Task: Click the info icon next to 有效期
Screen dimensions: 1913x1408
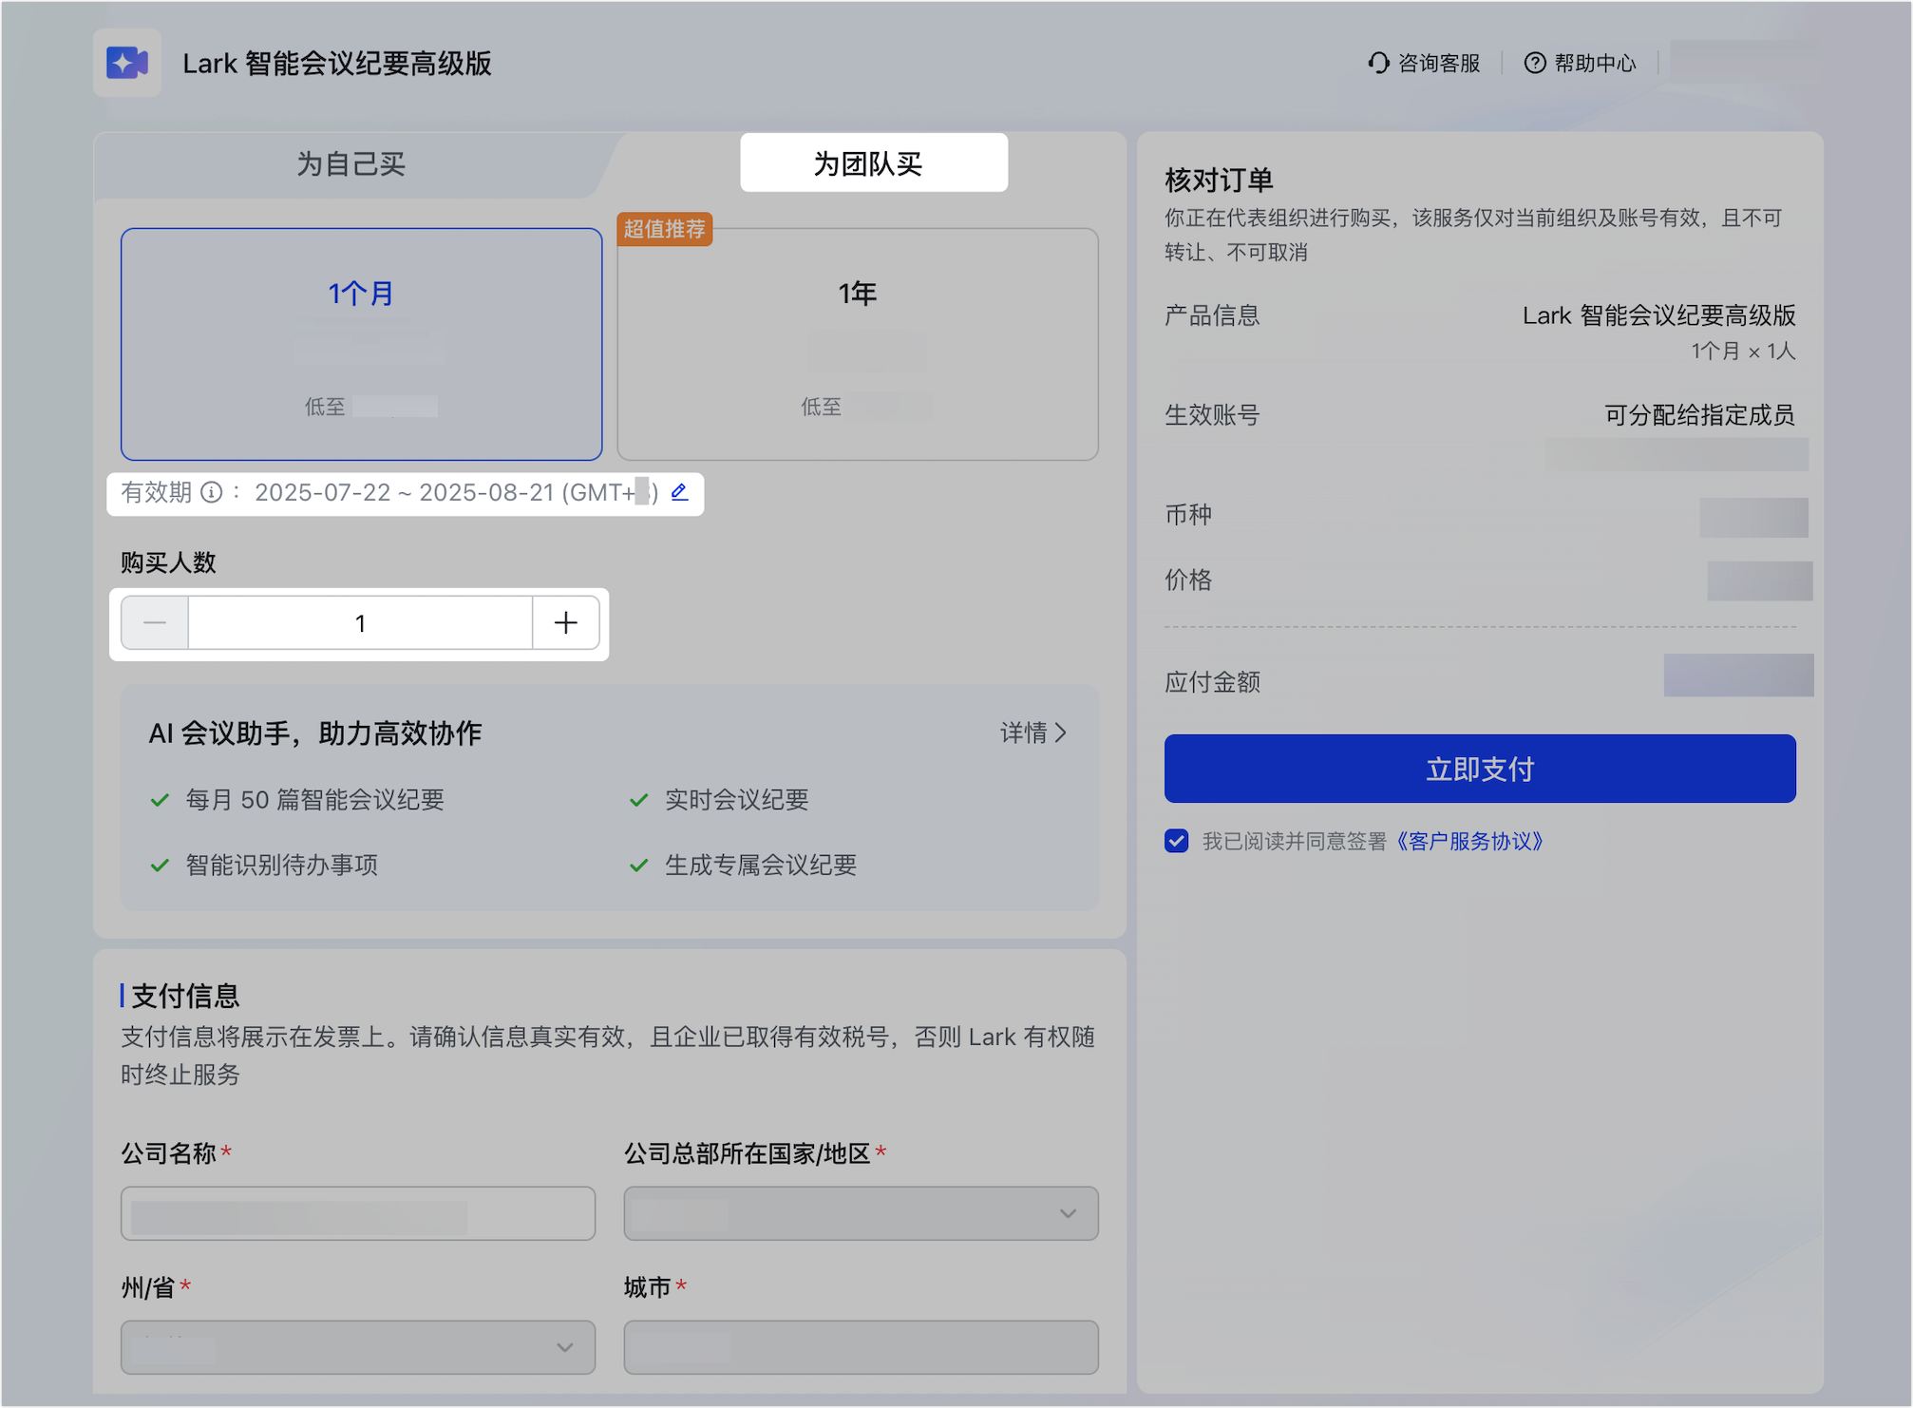Action: pos(212,492)
